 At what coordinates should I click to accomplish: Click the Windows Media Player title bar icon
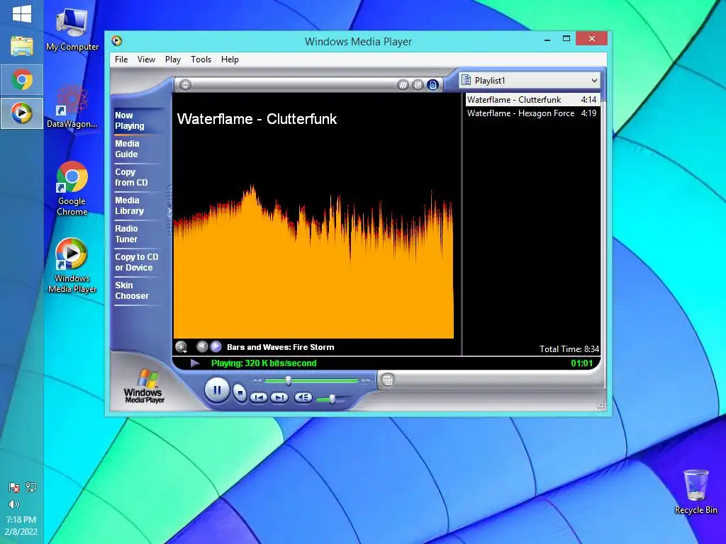point(117,40)
